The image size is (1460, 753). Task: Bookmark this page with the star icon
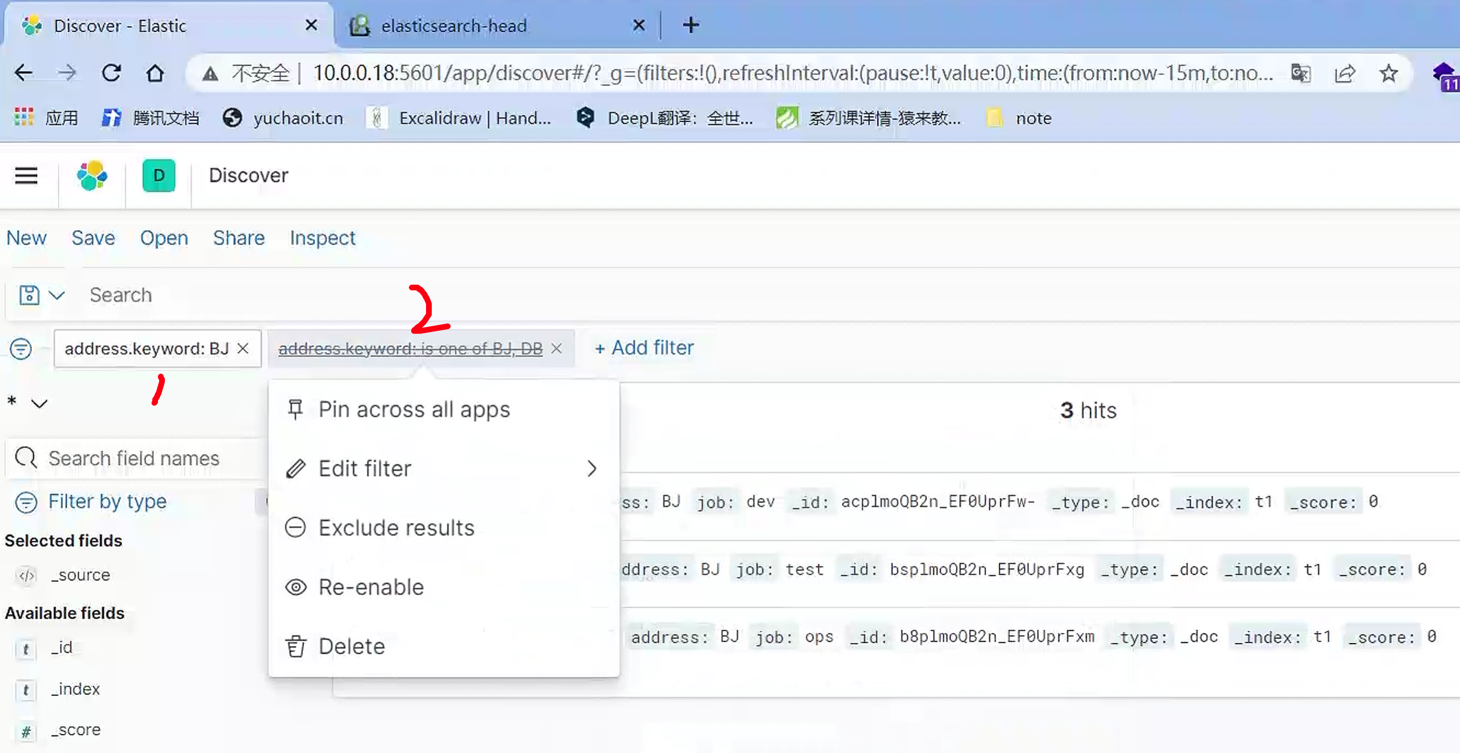click(x=1388, y=73)
